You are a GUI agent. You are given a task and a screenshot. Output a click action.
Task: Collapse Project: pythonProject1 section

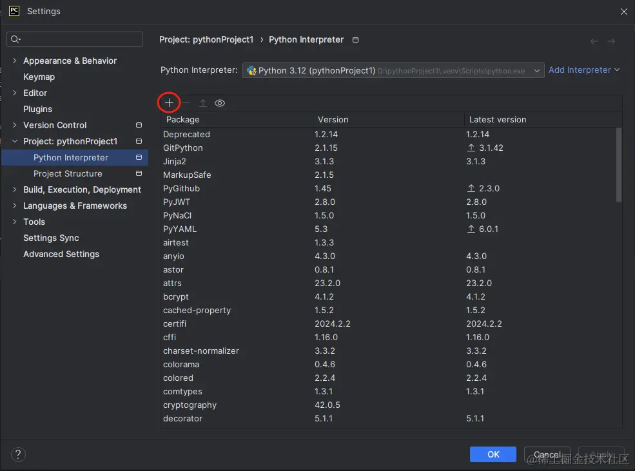15,141
